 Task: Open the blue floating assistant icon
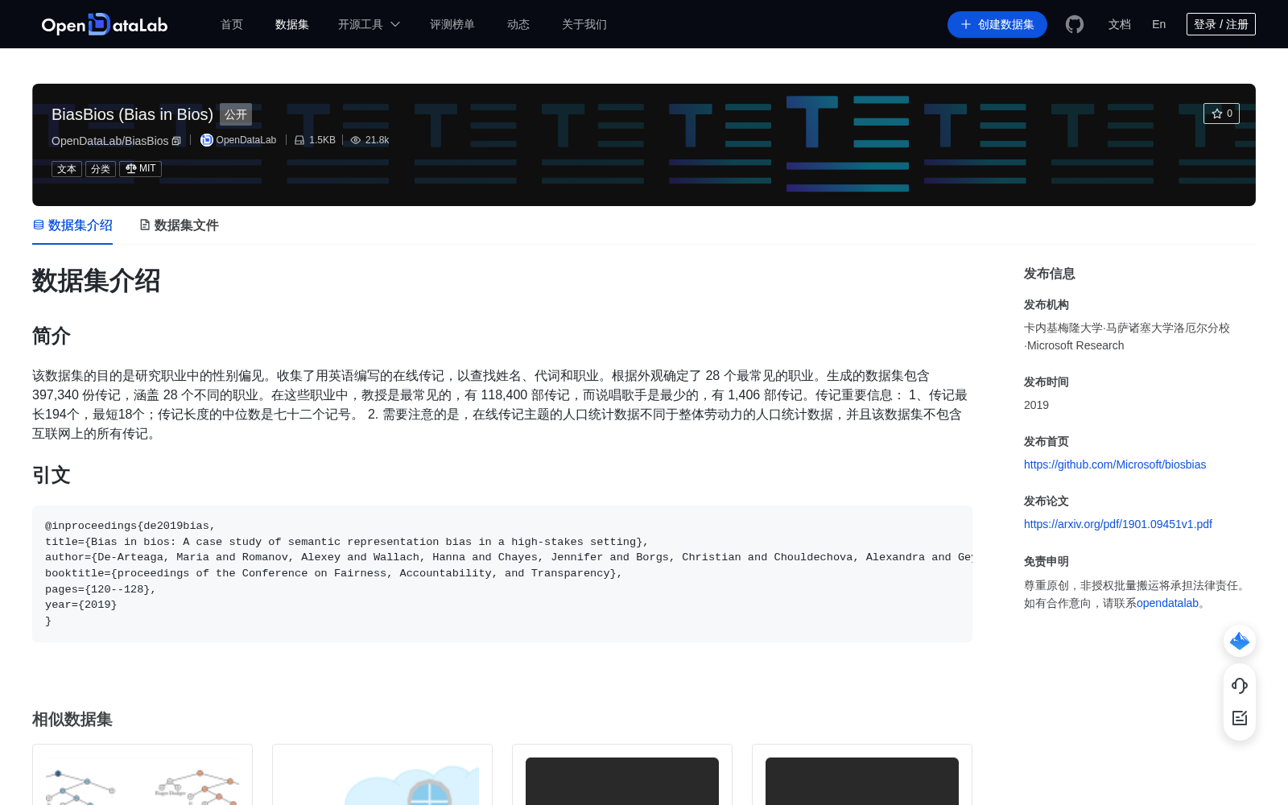1240,641
